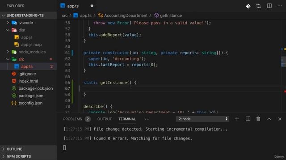Click the npm icon beside package-lock.json

pos(14,88)
